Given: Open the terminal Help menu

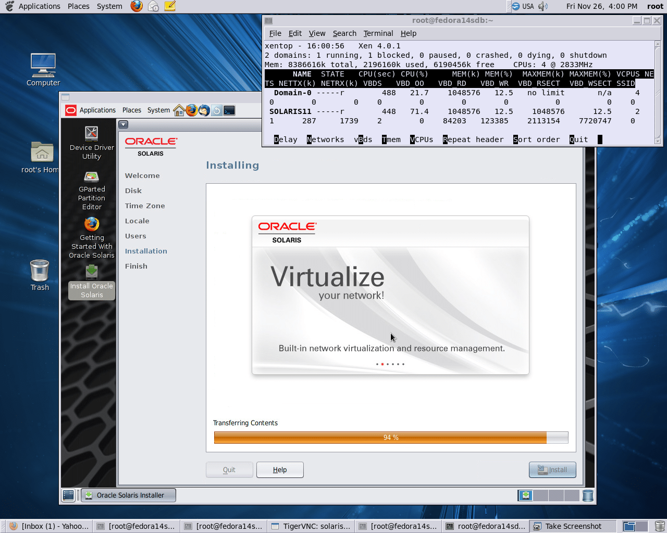Looking at the screenshot, I should [x=409, y=33].
